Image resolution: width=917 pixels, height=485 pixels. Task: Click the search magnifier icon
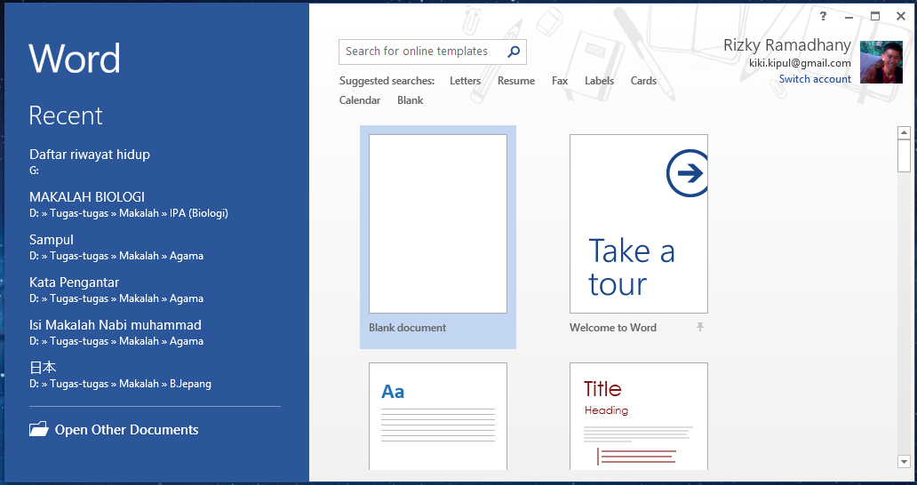point(514,52)
